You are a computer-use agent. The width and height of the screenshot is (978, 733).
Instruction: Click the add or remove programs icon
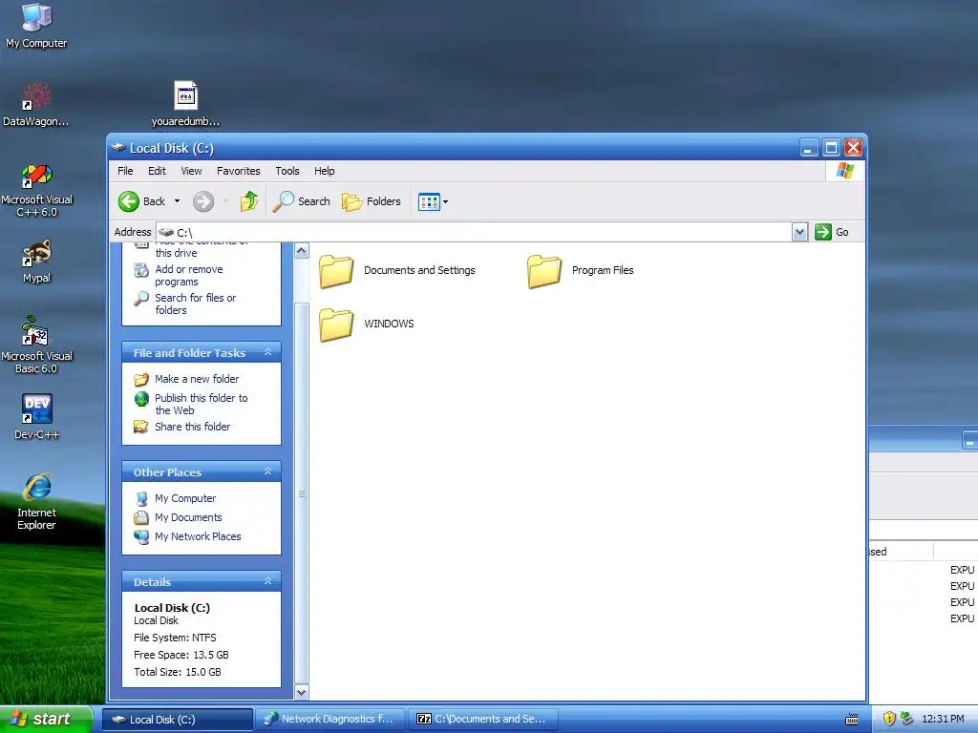pyautogui.click(x=141, y=270)
